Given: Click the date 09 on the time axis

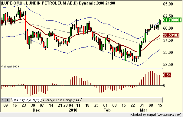Looking at the screenshot, I should coord(5,105).
